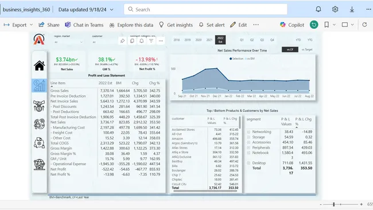
Task: Pin the visual using the pin icon
Action: (x=122, y=41)
